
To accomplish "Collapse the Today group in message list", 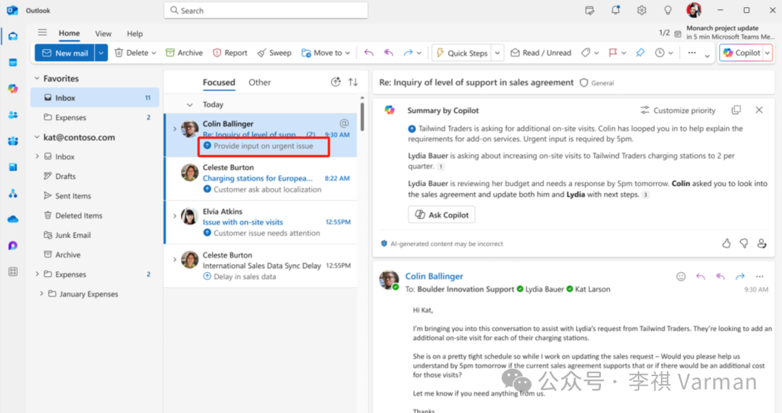I will pos(190,105).
